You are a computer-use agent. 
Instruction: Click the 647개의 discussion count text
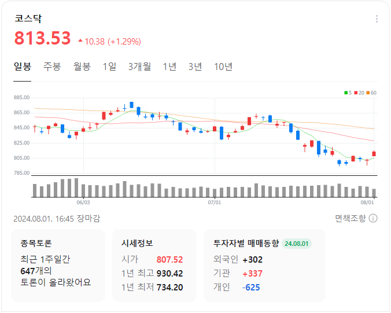point(36,271)
